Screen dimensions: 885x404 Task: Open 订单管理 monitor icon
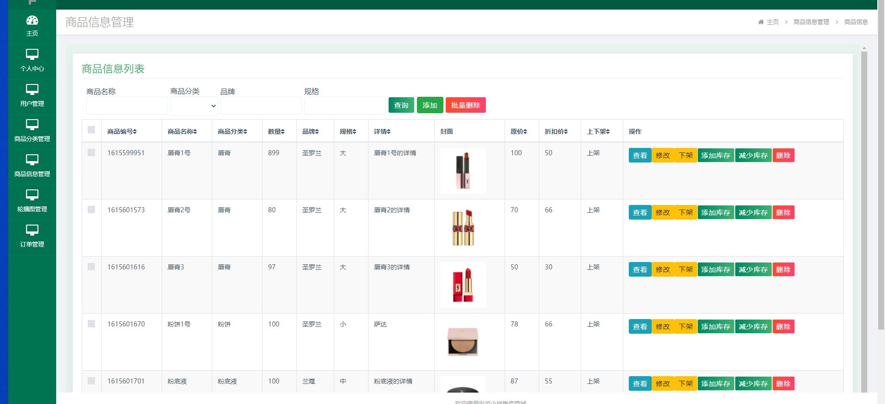coord(32,230)
